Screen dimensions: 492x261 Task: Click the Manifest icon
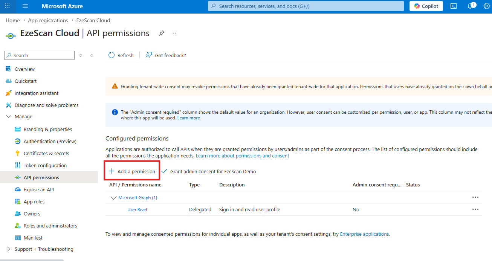point(17,238)
